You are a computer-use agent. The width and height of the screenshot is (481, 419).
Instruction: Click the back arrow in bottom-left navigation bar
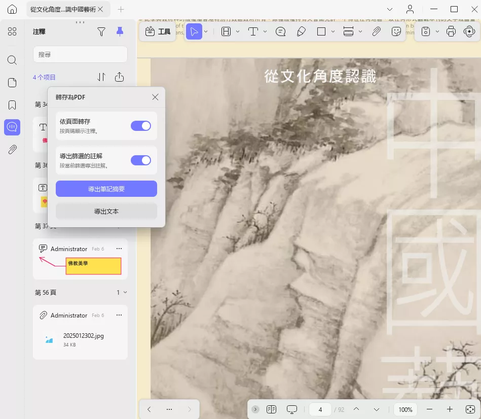tap(149, 409)
